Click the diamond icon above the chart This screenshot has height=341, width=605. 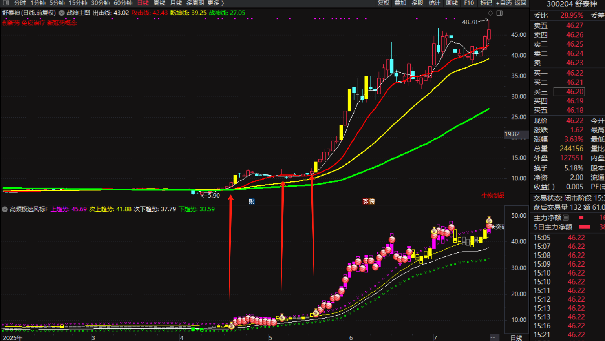pyautogui.click(x=490, y=13)
